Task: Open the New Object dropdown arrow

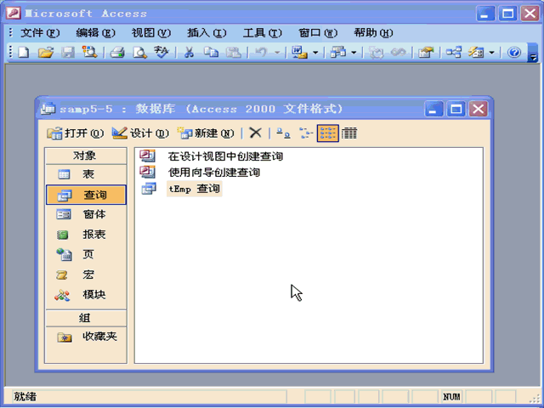Action: click(491, 53)
